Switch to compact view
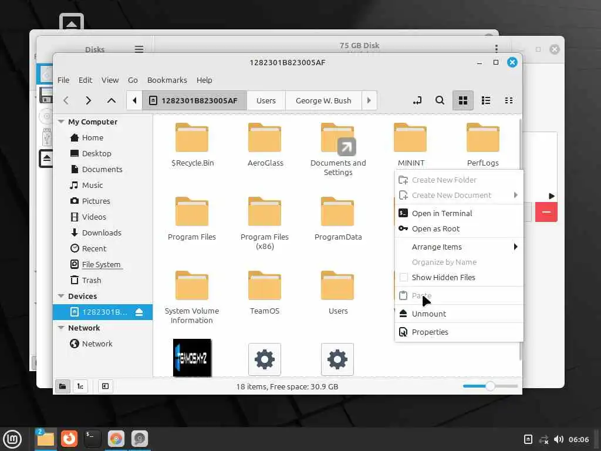This screenshot has width=601, height=451. pyautogui.click(x=509, y=100)
